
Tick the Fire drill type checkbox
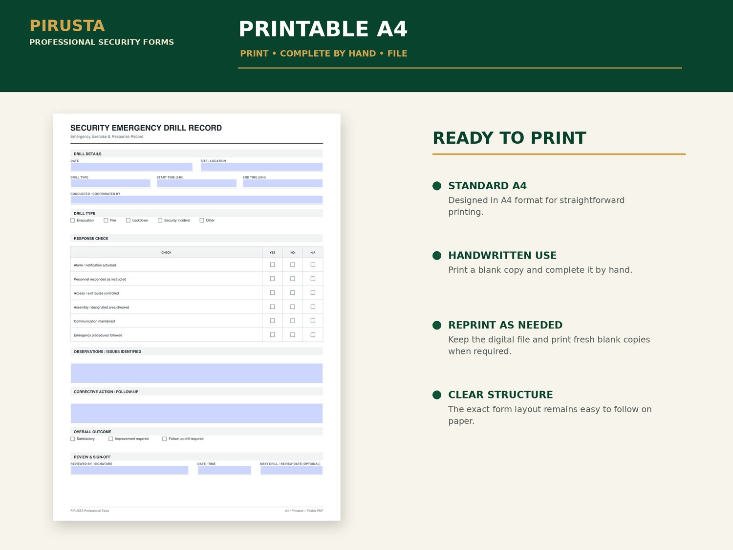pyautogui.click(x=106, y=220)
